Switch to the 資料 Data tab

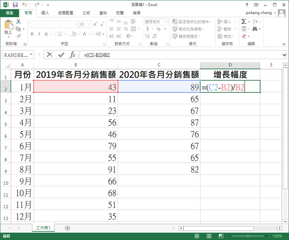click(103, 13)
